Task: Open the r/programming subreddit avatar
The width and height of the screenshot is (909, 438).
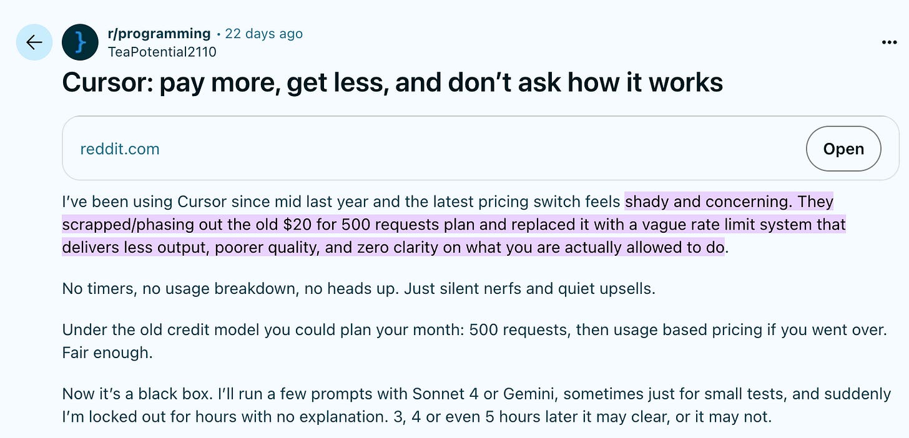Action: point(80,42)
